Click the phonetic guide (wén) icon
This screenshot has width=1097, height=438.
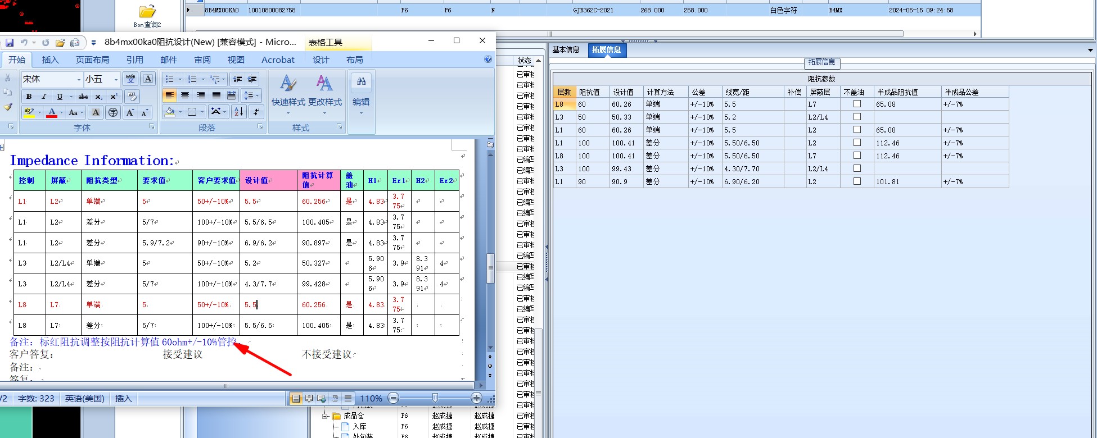pos(130,79)
